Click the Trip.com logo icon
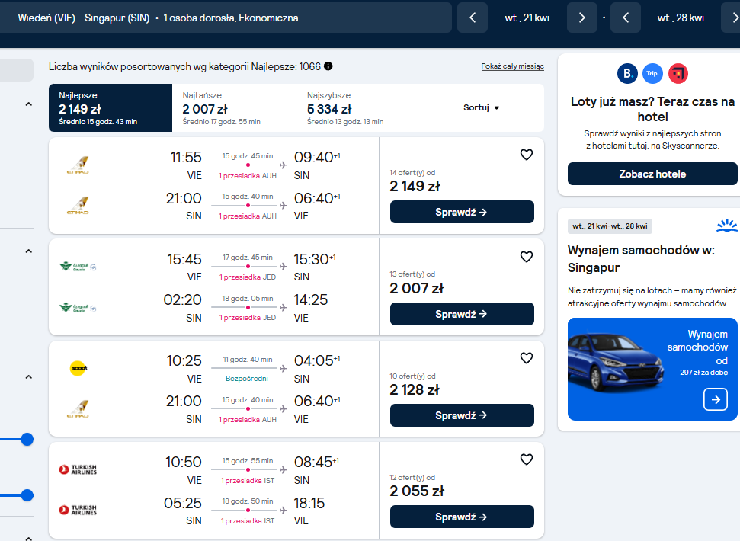The width and height of the screenshot is (740, 541). click(652, 74)
